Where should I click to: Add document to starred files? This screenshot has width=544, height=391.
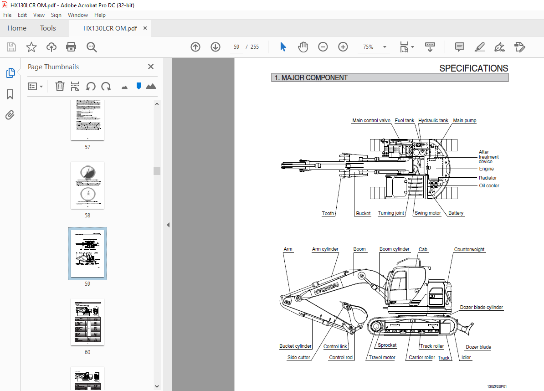pos(31,47)
